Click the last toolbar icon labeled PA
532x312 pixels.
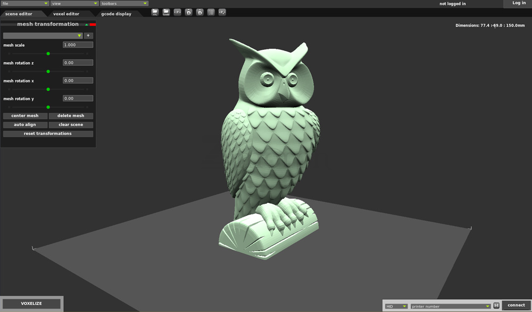[222, 12]
